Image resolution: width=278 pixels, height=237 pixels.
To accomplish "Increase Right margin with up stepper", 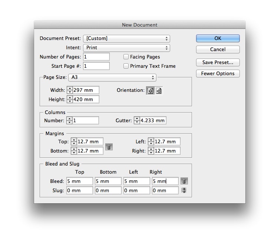I will point(151,149).
